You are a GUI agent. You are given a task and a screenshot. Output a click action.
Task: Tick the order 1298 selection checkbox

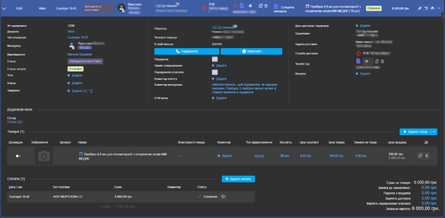click(10, 8)
